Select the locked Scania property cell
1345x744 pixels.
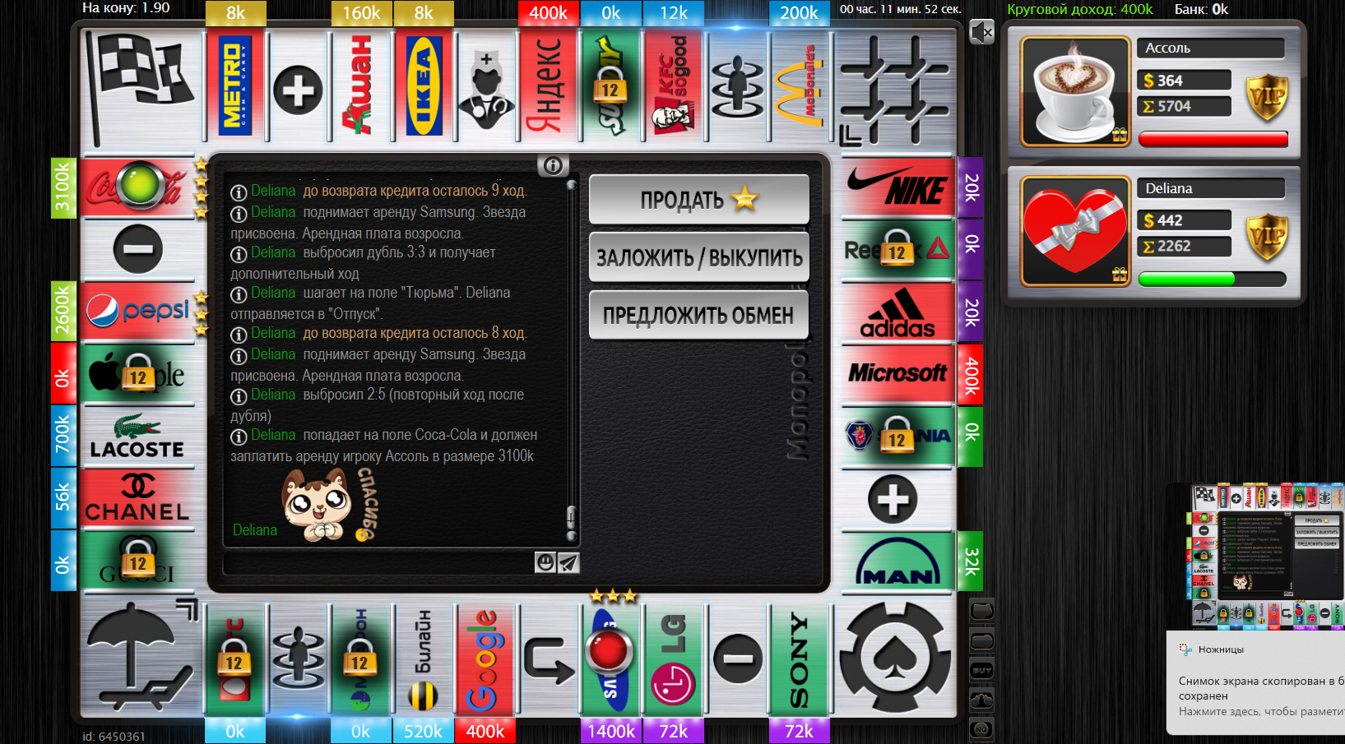point(898,437)
